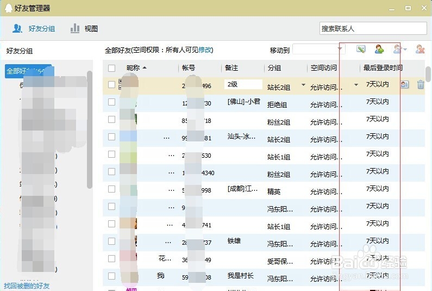Open the 好友分组 tab
The height and width of the screenshot is (291, 432).
tap(34, 28)
